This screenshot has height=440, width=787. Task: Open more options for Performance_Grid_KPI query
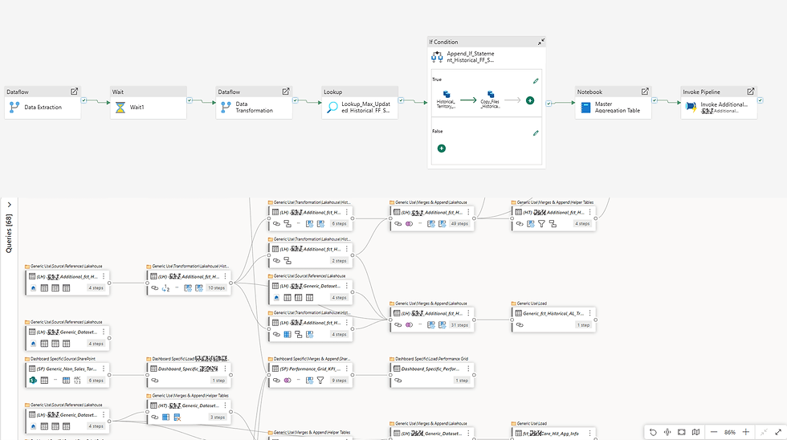(x=347, y=369)
